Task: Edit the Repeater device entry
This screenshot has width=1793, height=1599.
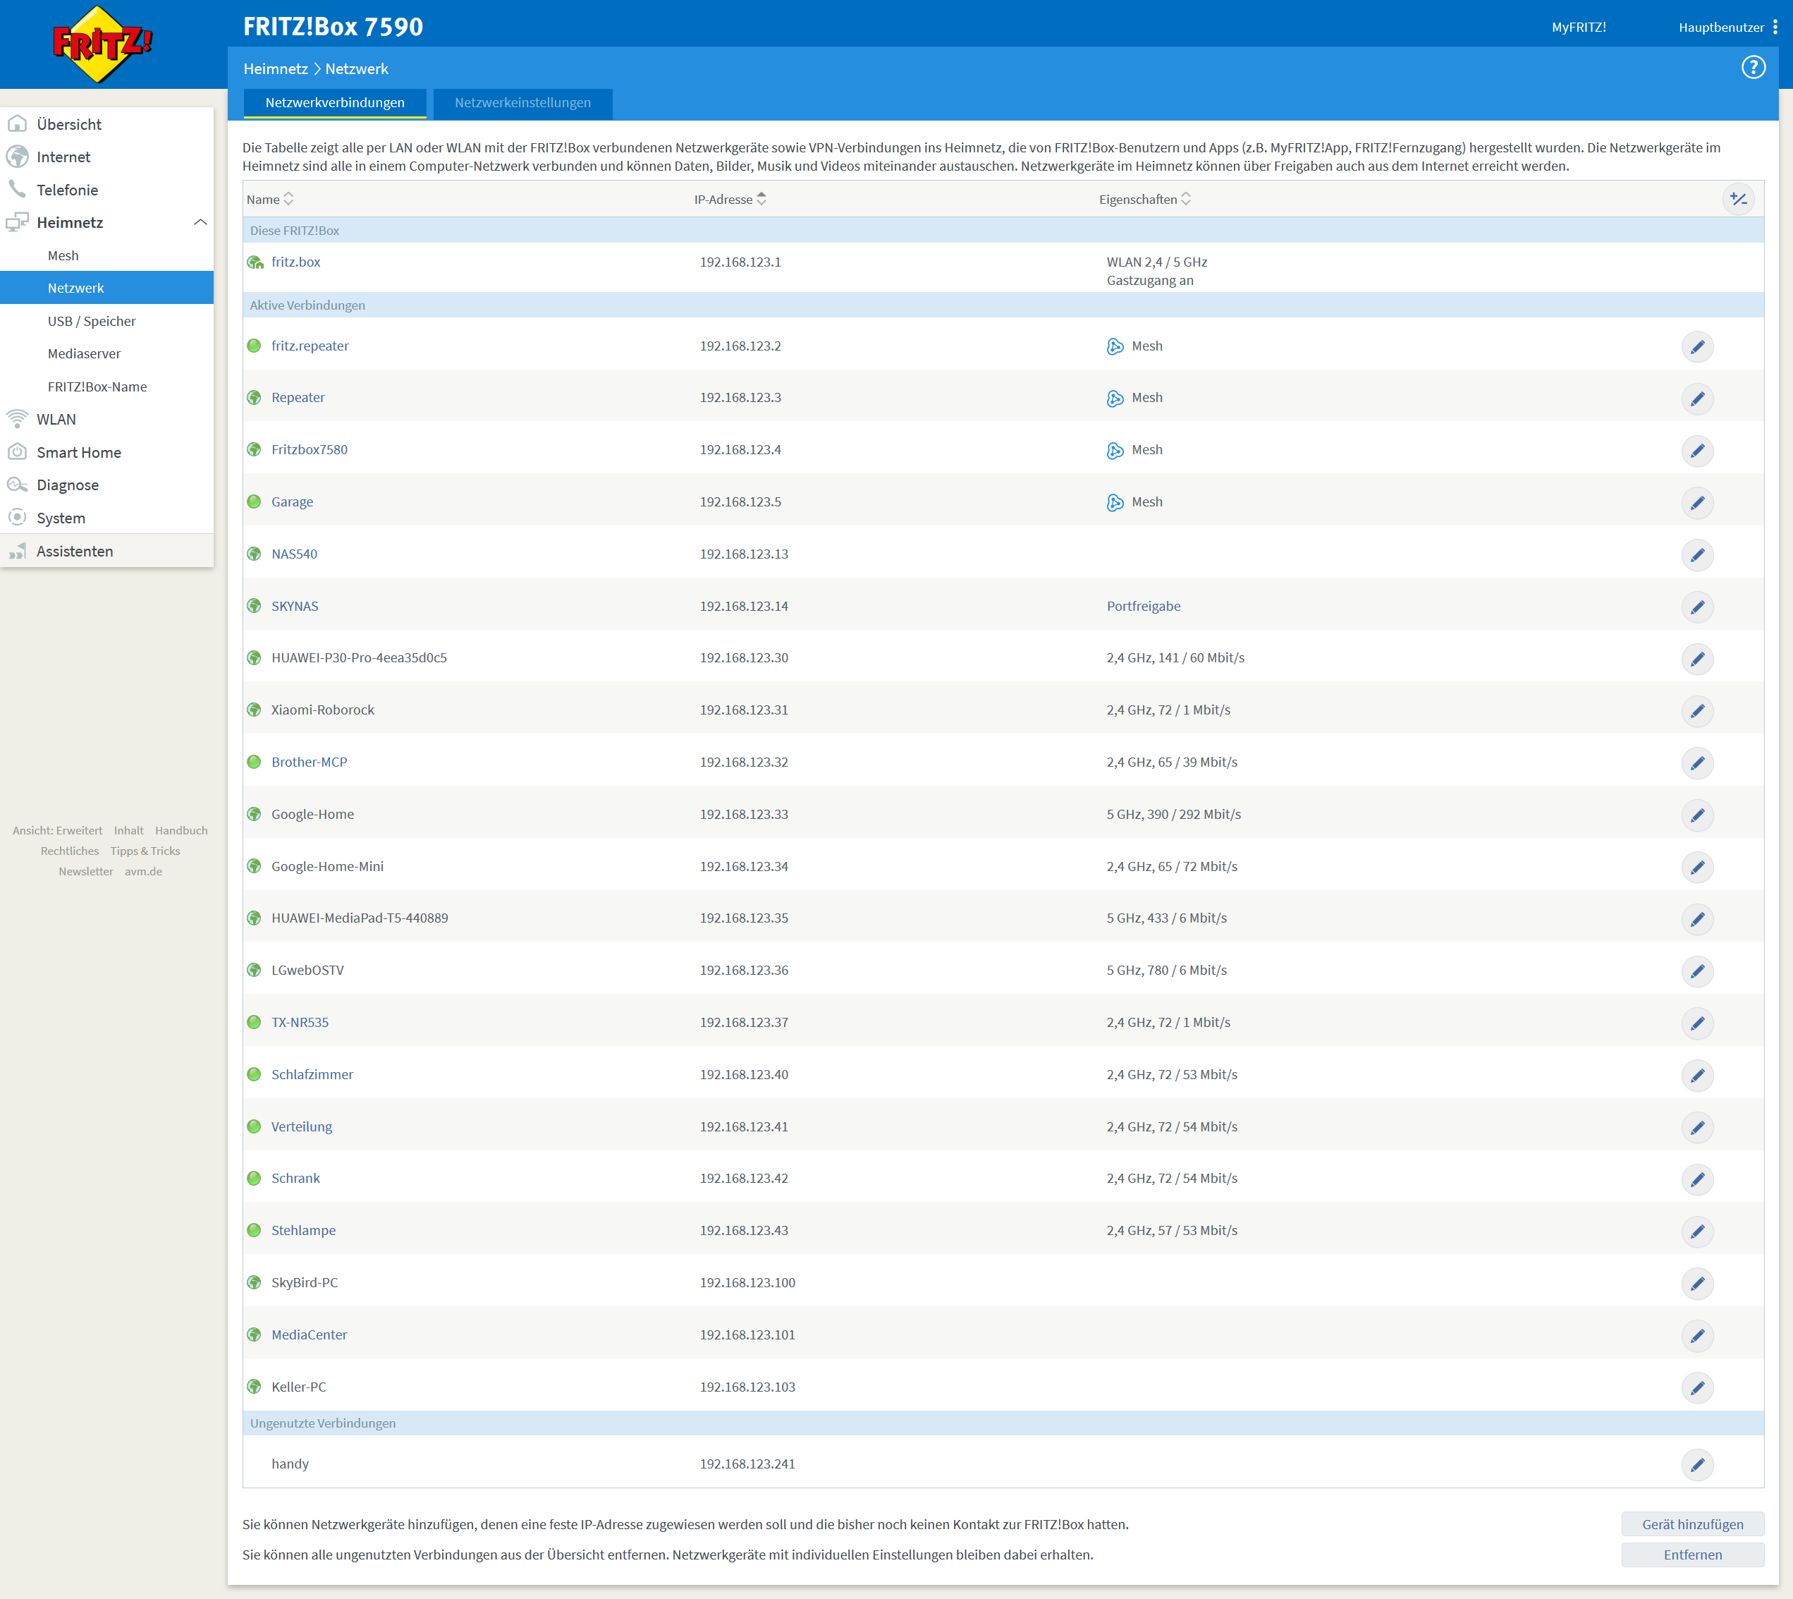Action: tap(1697, 399)
